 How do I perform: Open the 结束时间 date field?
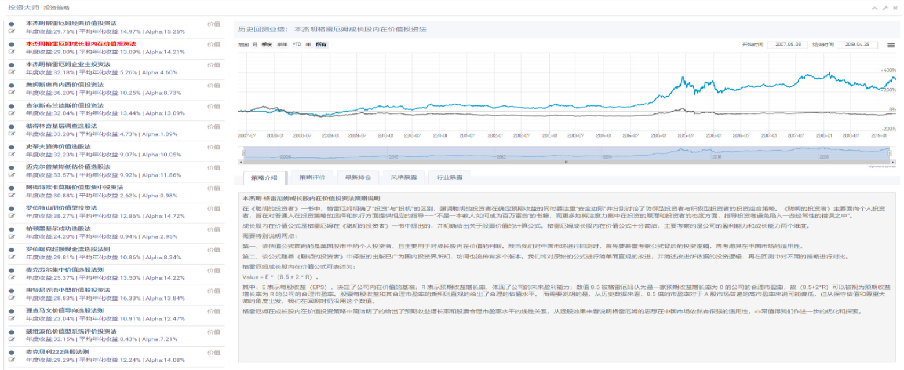pyautogui.click(x=857, y=45)
